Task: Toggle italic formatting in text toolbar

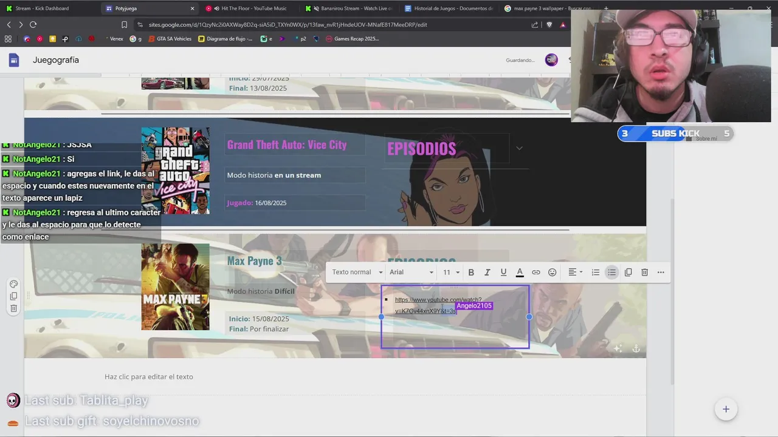Action: coord(487,273)
